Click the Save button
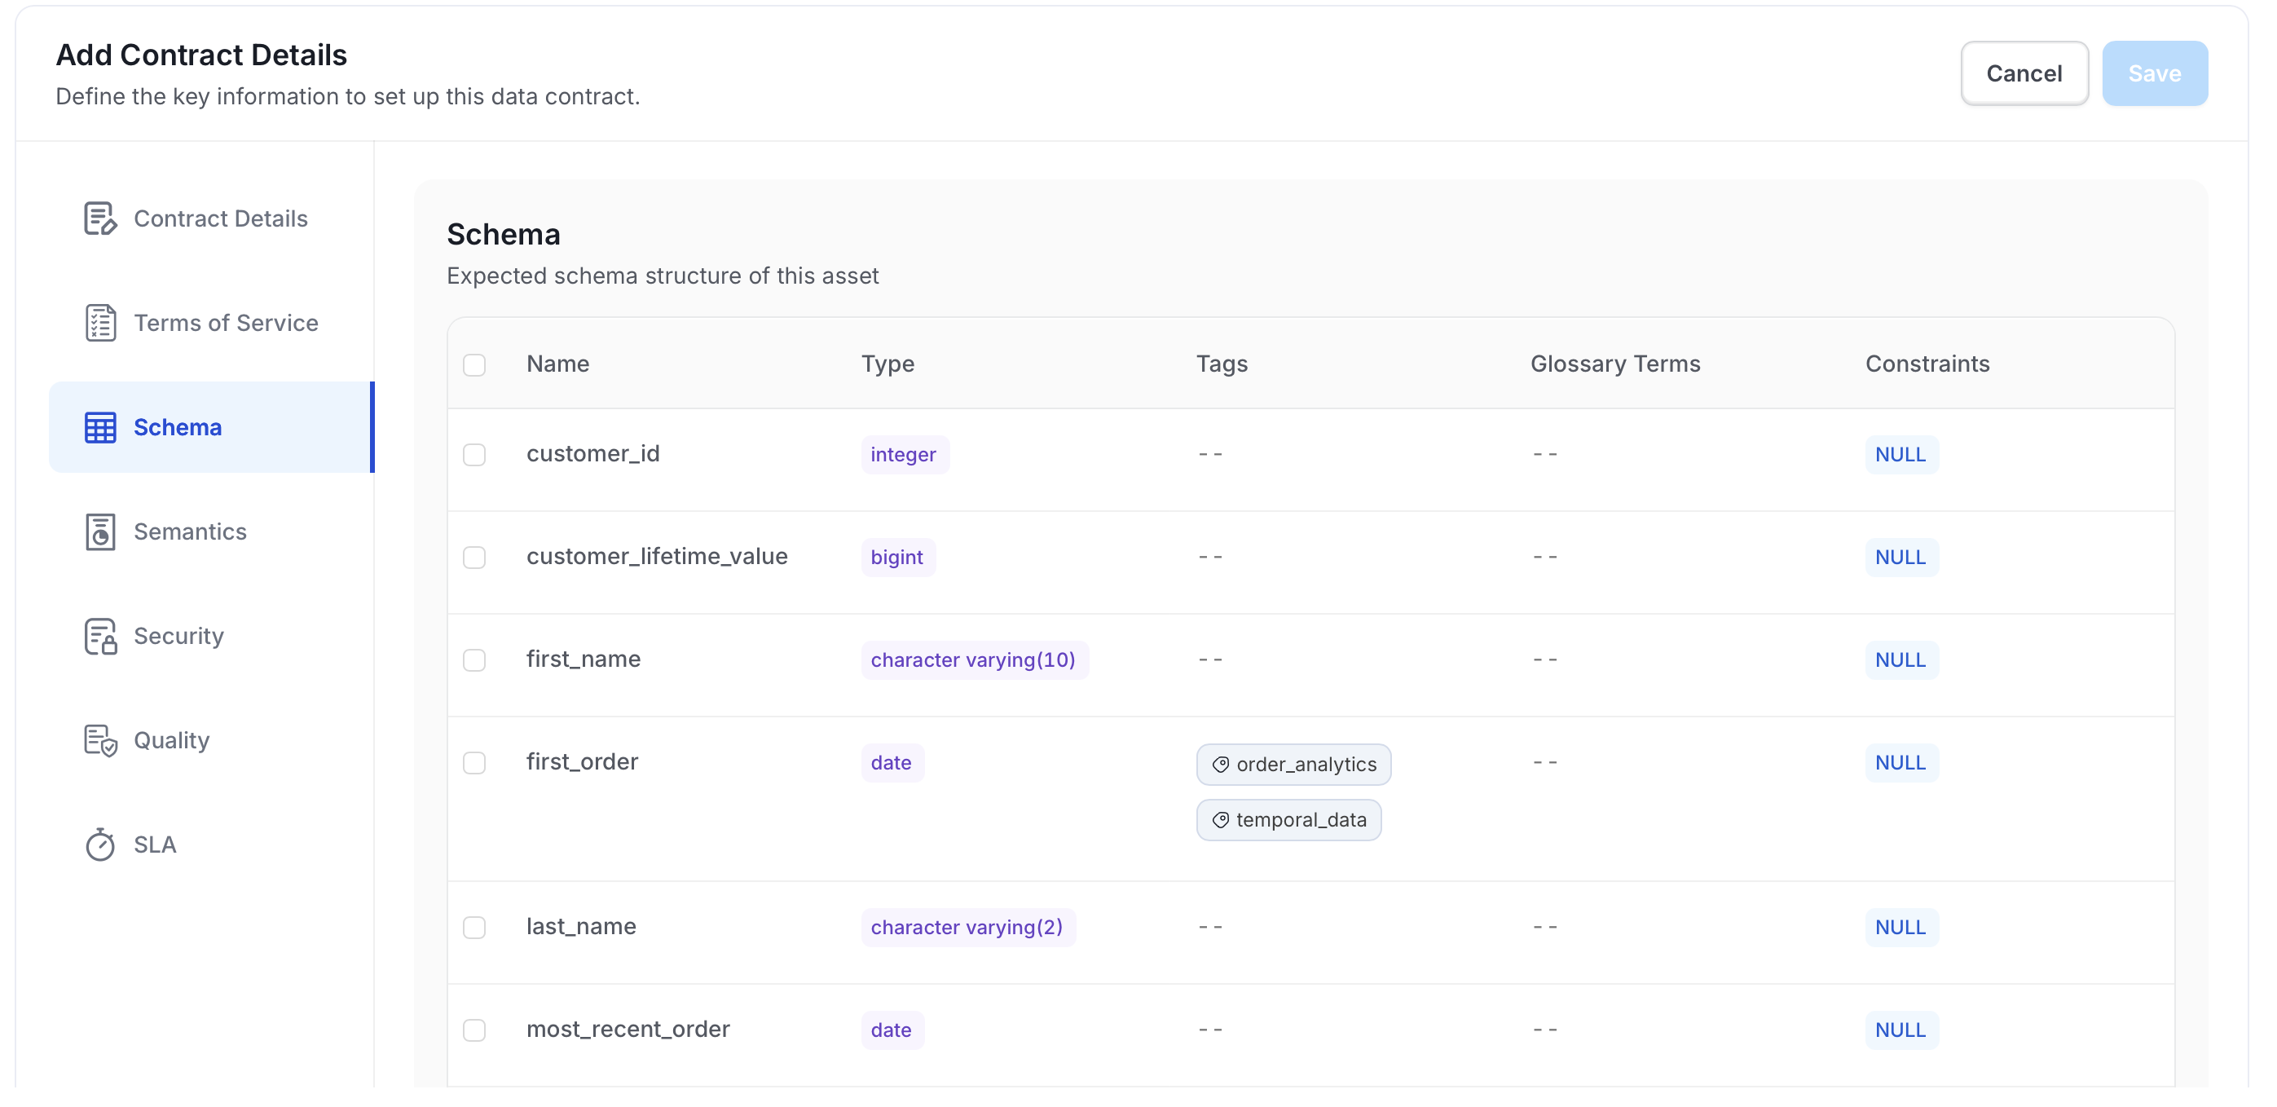 coord(2154,73)
